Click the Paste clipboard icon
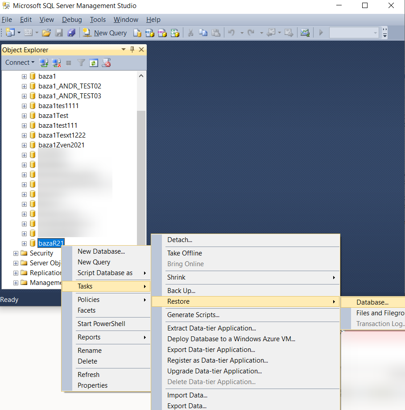 [216, 33]
